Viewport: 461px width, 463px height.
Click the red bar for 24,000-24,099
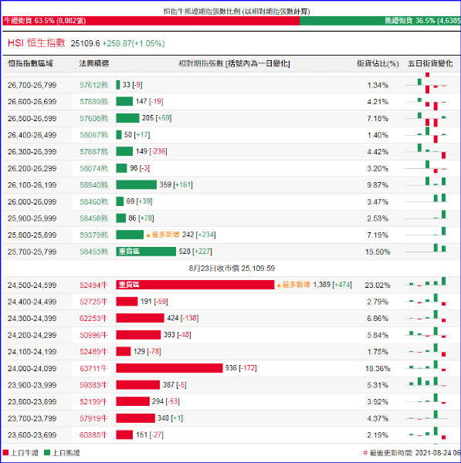169,368
